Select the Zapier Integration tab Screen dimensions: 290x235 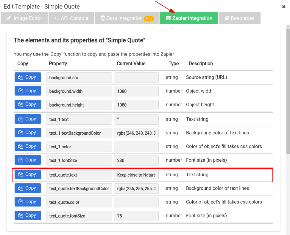click(189, 18)
